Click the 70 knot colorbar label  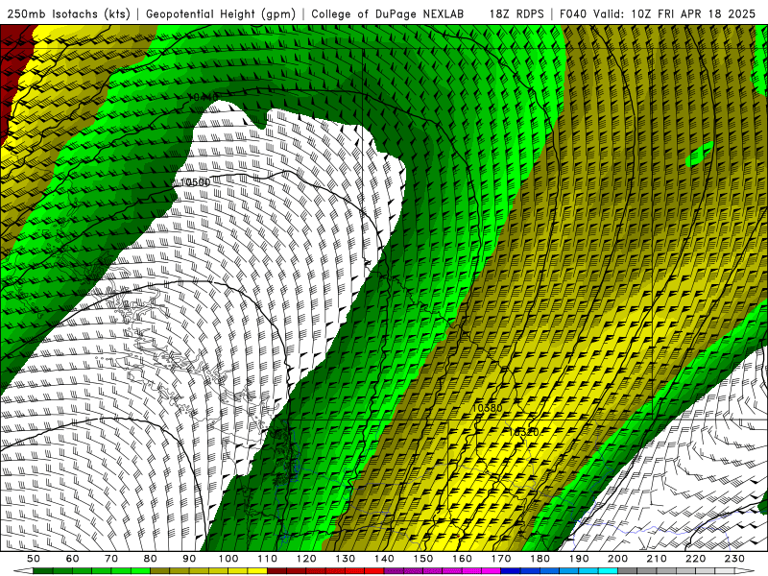coord(111,559)
